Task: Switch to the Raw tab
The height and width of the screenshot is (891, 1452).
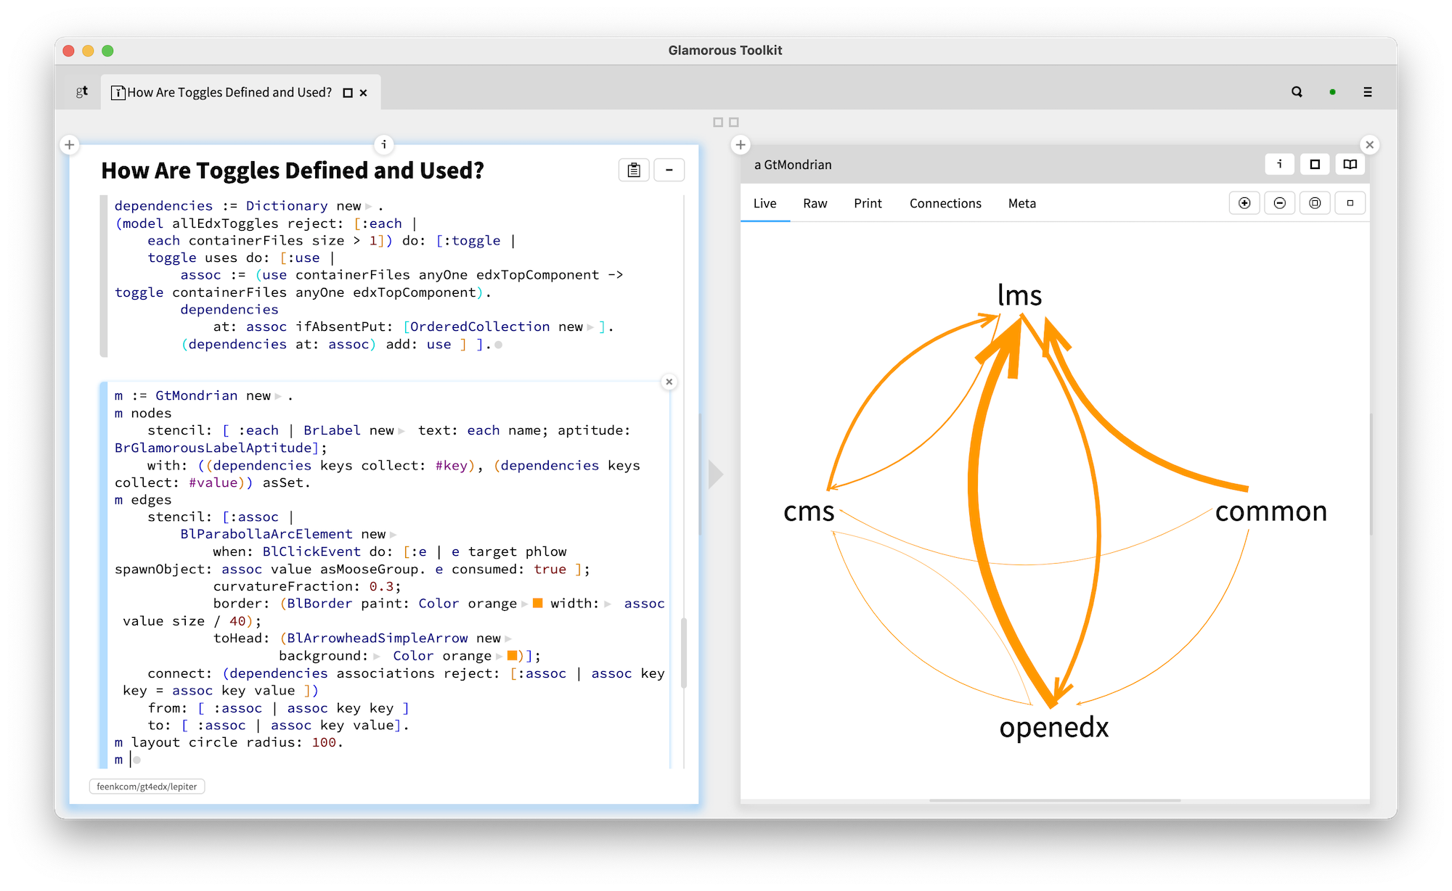Action: click(815, 204)
